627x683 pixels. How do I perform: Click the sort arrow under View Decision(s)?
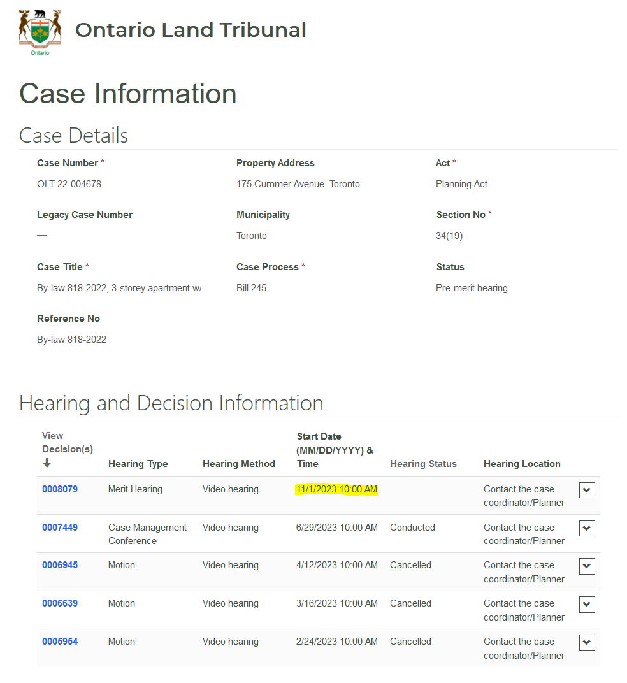tap(47, 463)
